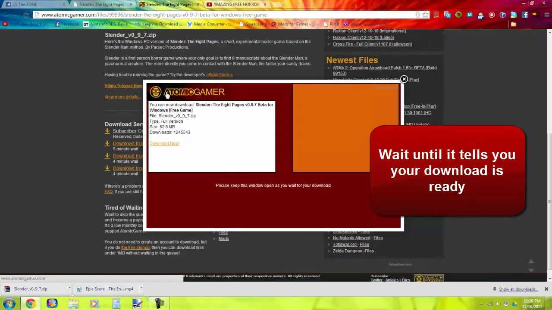552x310 pixels.
Task: Open the 'Pin It' bookmark
Action: pyautogui.click(x=331, y=24)
